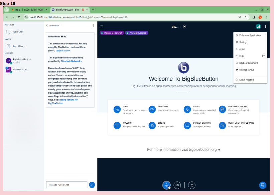Viewport: 274px width, 195px height.
Task: Reload the page in browser
Action: pyautogui.click(x=19, y=17)
